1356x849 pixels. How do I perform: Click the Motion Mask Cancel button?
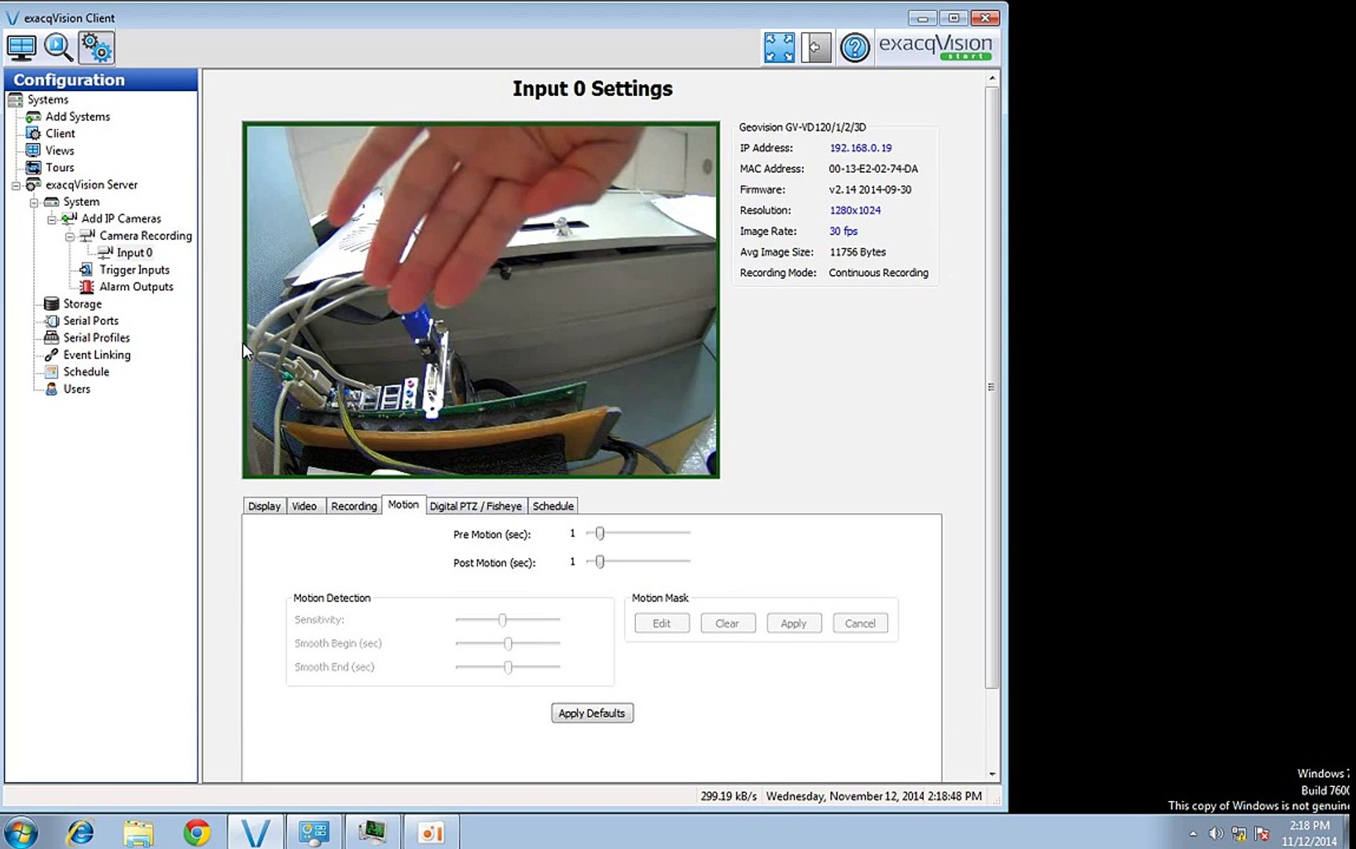tap(860, 623)
